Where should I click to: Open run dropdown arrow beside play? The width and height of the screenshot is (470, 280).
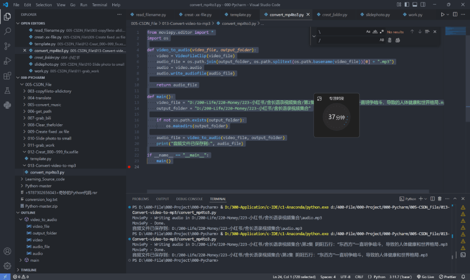[448, 15]
